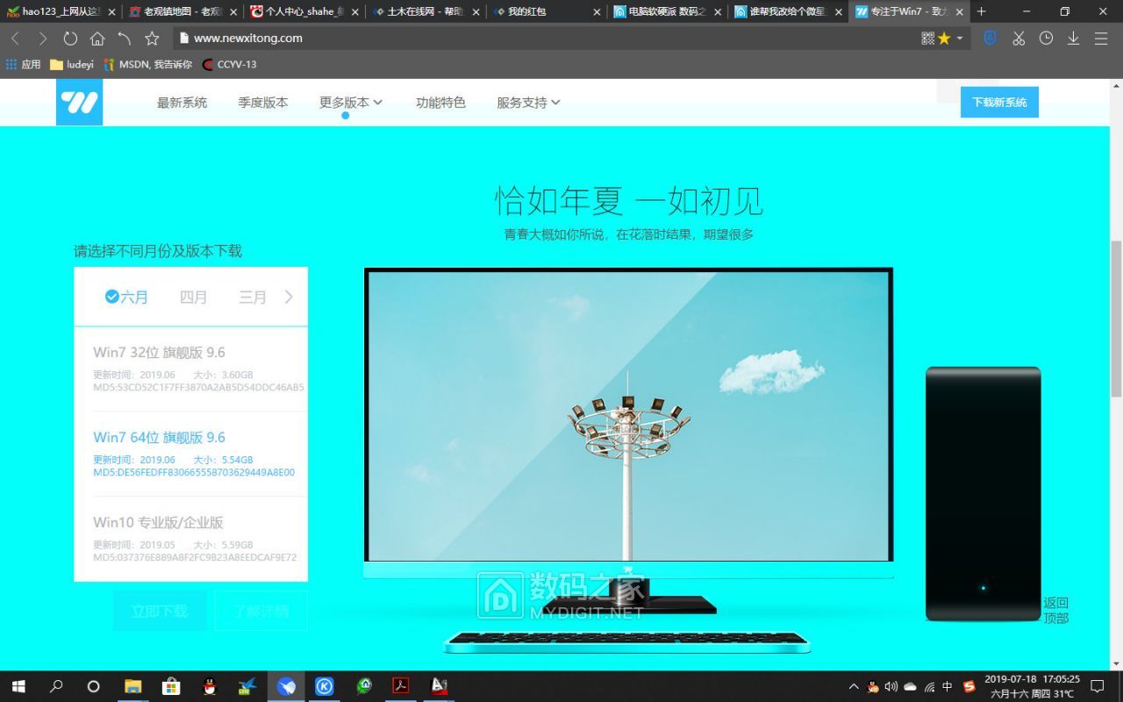Expand the 更多版本 dropdown menu
Image resolution: width=1123 pixels, height=702 pixels.
click(349, 102)
